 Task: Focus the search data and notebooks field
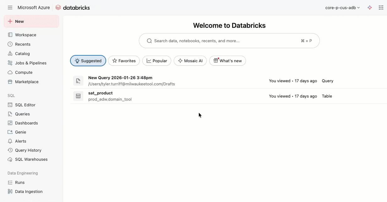229,41
